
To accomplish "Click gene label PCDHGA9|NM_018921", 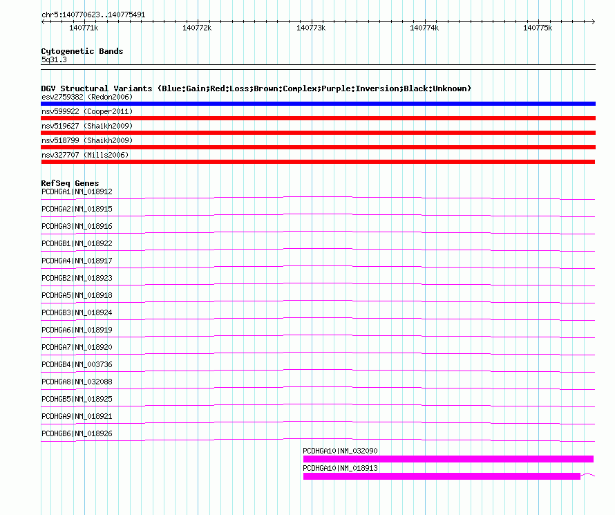I will tap(77, 416).
